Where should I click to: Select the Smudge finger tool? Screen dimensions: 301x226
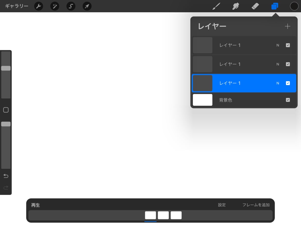tap(236, 6)
